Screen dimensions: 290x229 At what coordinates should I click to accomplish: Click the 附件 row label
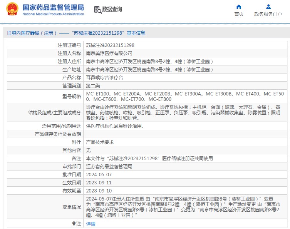pos(76,142)
